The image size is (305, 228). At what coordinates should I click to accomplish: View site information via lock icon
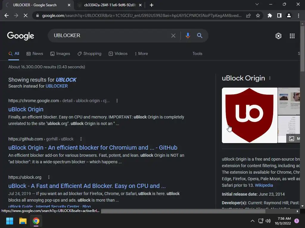38,15
